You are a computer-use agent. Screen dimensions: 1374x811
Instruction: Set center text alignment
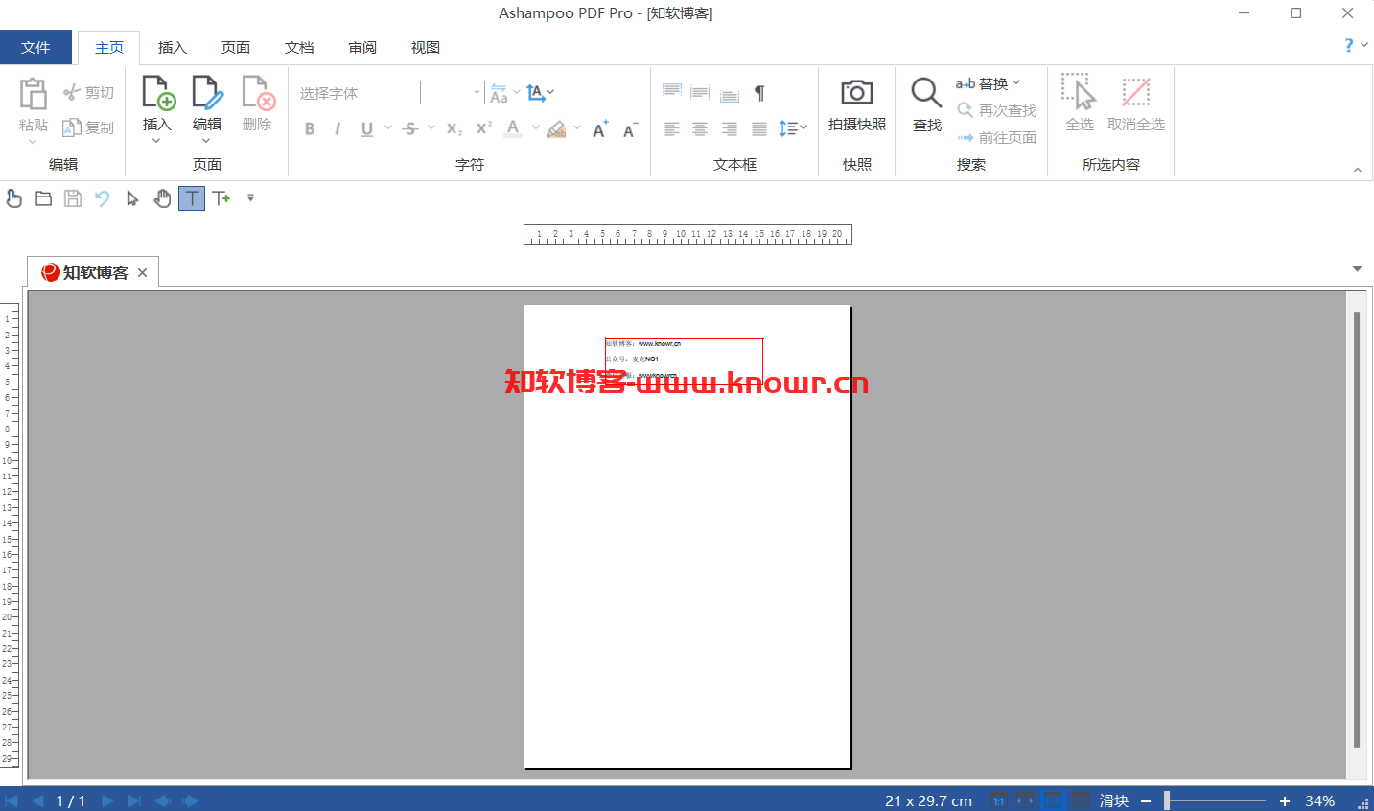pos(701,128)
